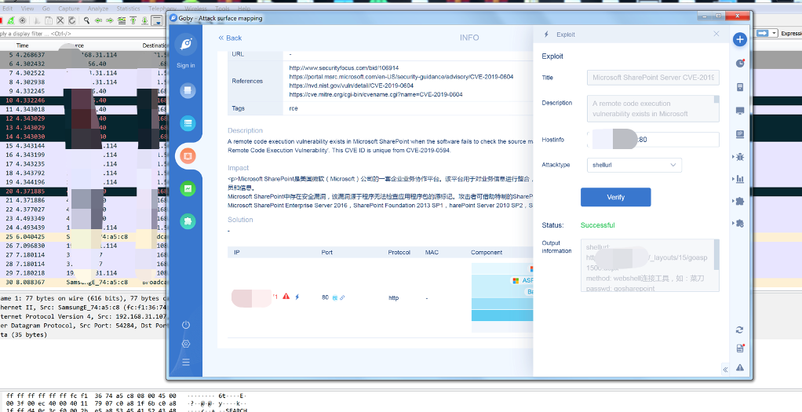The width and height of the screenshot is (802, 412).
Task: Click Wireshark go to packet icon
Action: (121, 20)
